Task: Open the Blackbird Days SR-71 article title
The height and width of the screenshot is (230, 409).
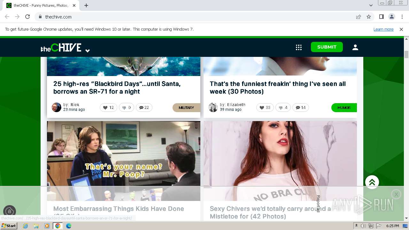Action: [x=117, y=88]
